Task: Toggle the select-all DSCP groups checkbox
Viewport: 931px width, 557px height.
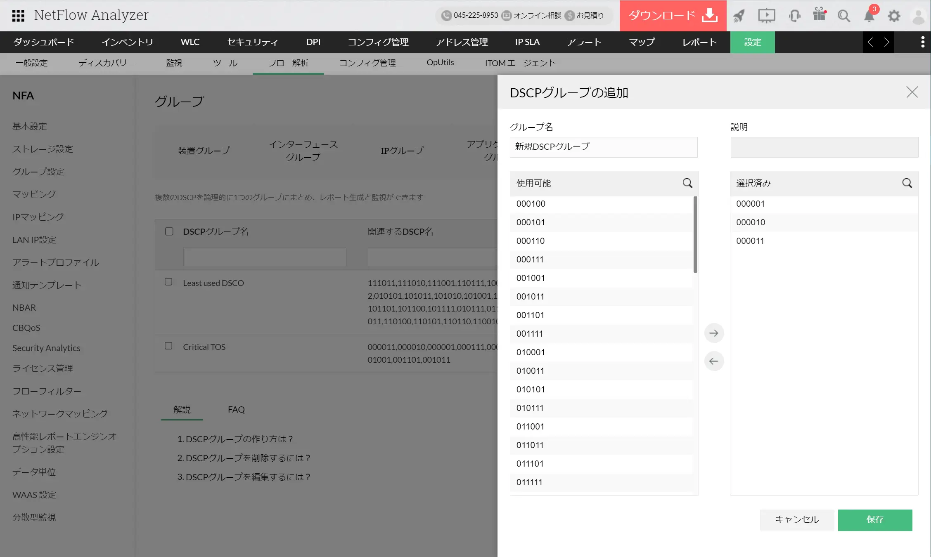Action: (x=169, y=231)
